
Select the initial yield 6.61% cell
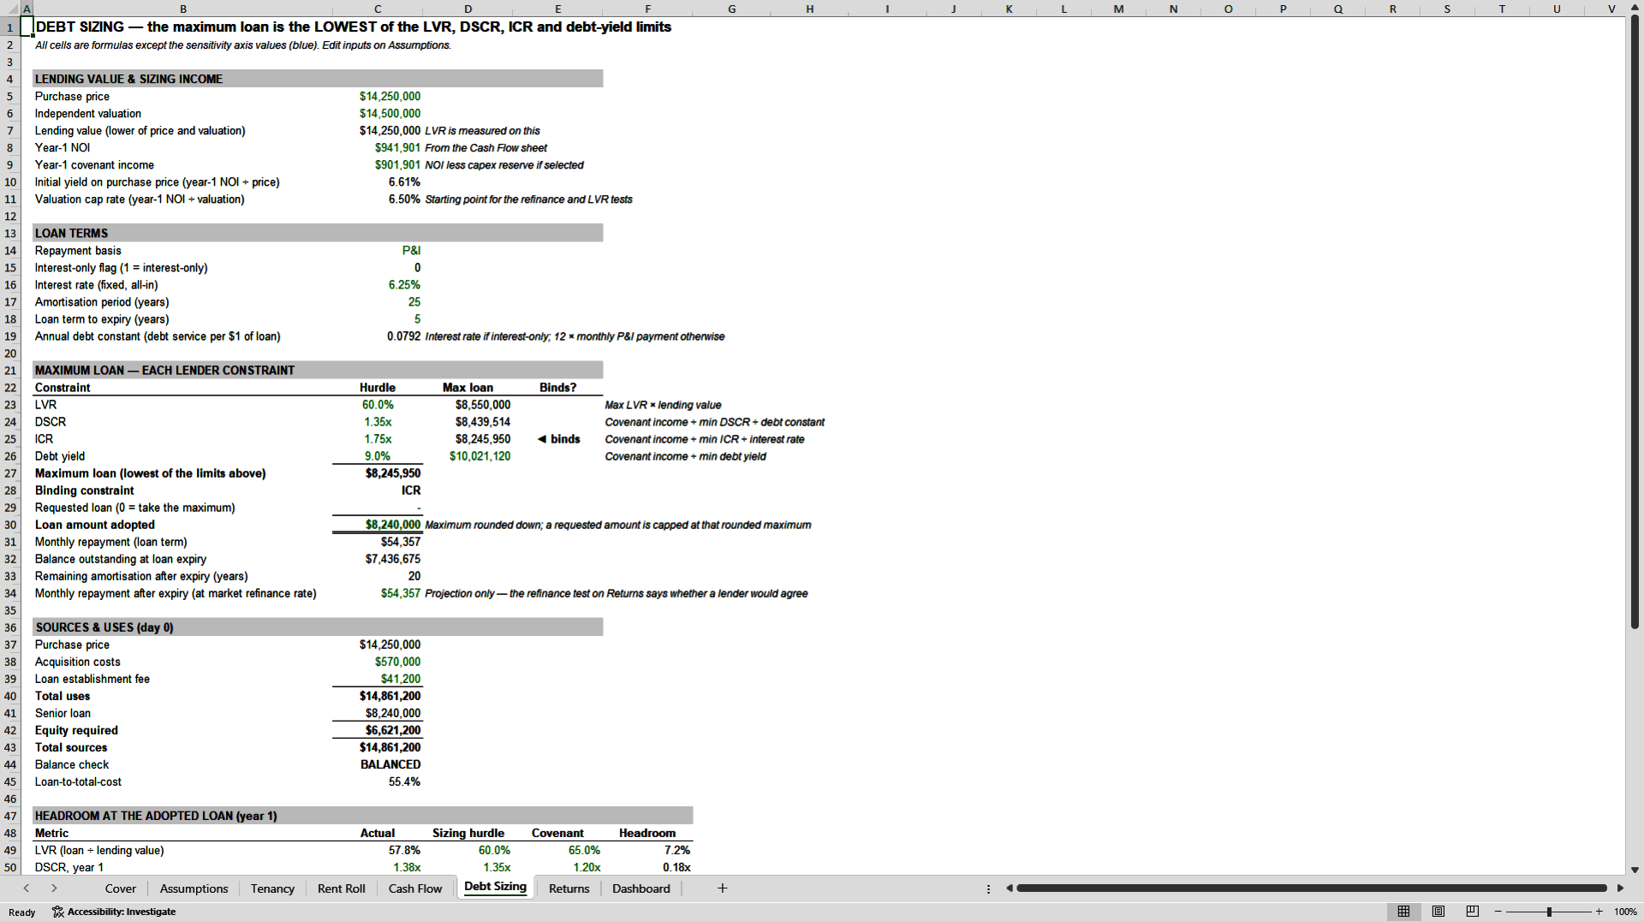[x=378, y=182]
